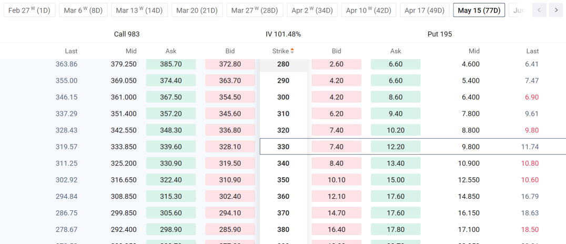This screenshot has height=244, width=566.
Task: Click put ask 6.60 at strike 290
Action: point(396,80)
